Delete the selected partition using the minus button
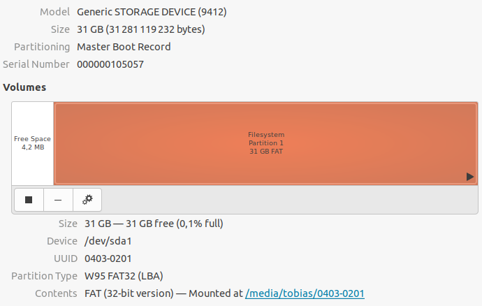 pos(58,200)
